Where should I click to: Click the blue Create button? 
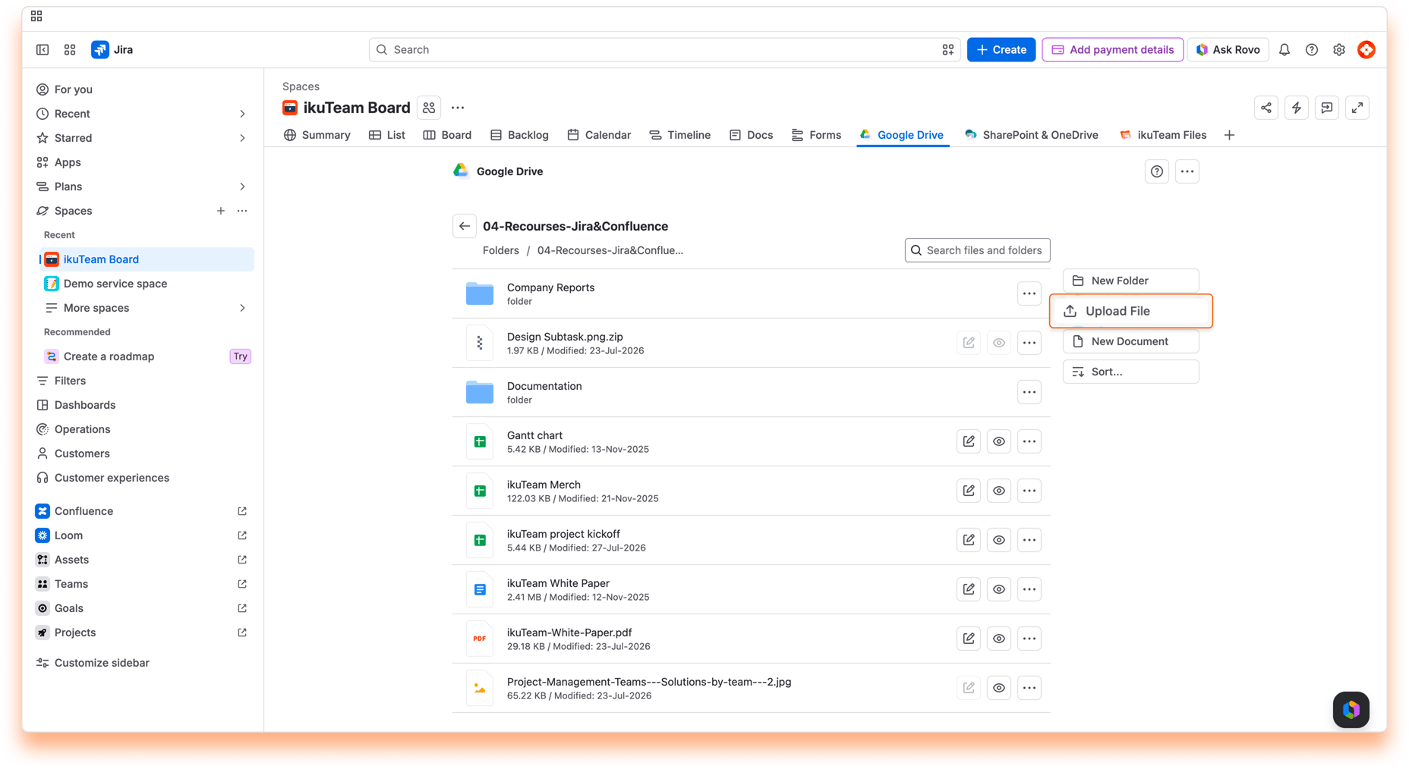1001,49
